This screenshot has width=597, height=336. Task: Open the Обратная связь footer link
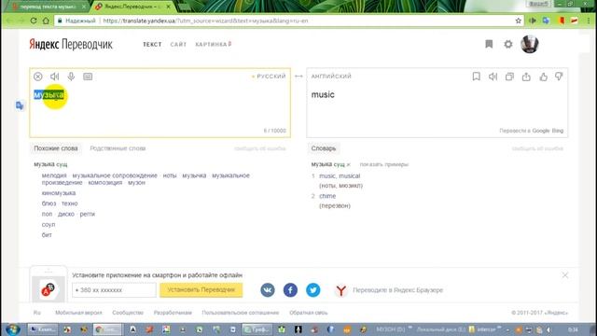(x=309, y=313)
